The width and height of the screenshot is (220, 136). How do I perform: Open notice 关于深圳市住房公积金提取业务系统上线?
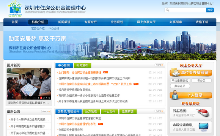pyautogui.click(x=93, y=101)
